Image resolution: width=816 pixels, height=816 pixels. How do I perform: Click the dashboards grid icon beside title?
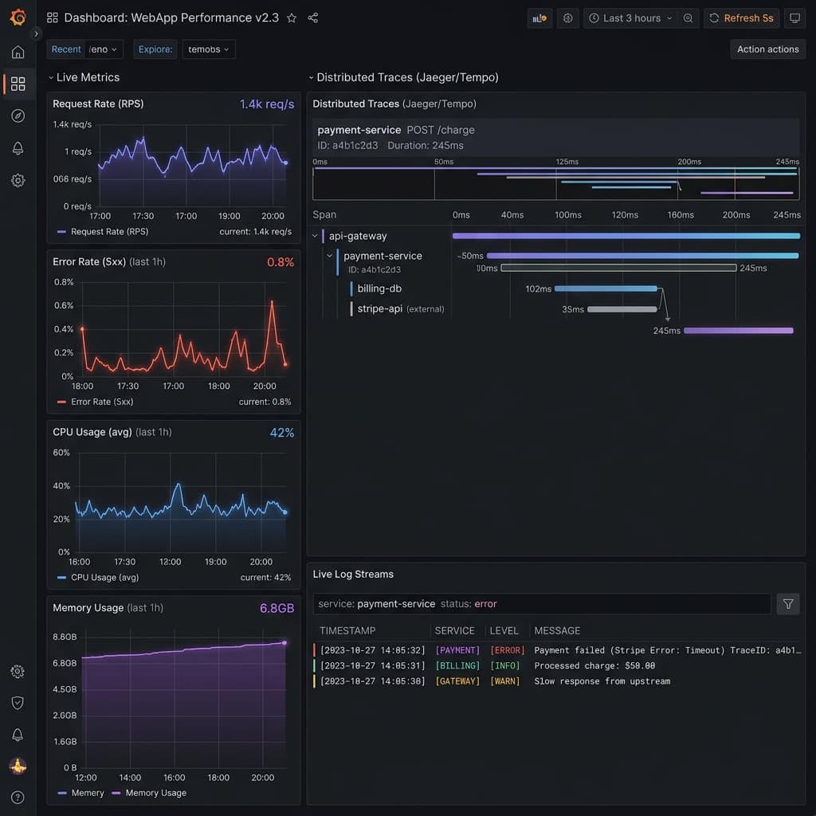click(53, 18)
